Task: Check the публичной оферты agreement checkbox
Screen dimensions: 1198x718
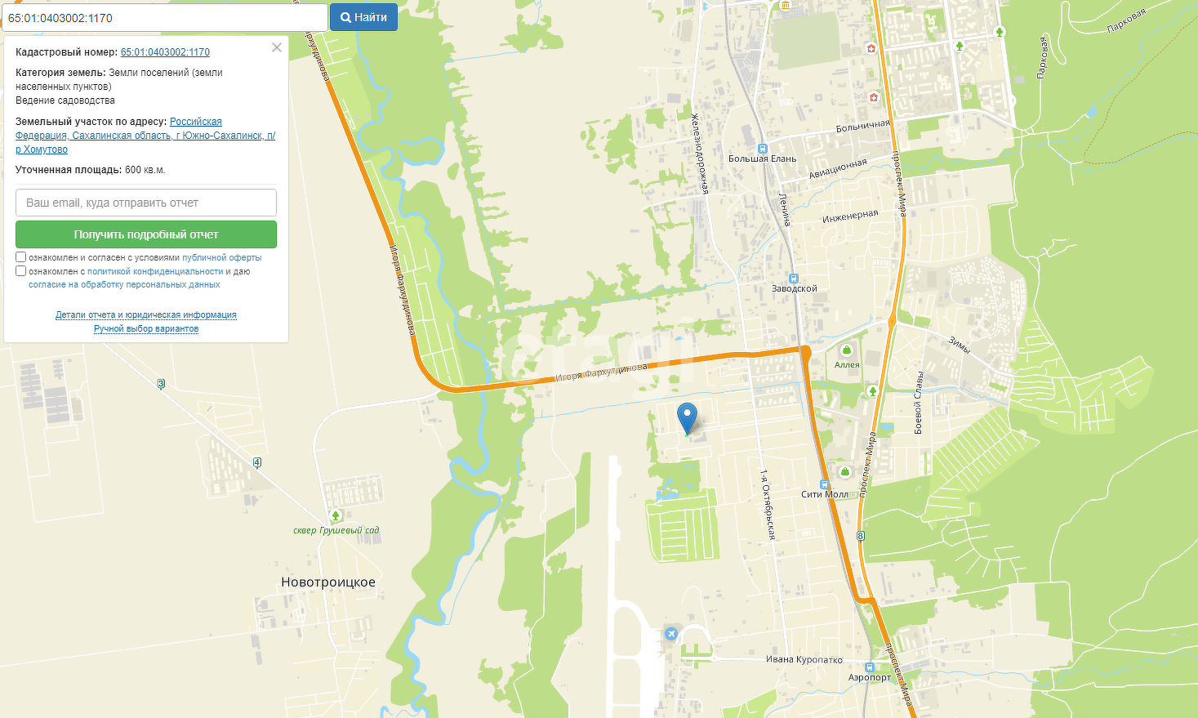Action: (x=21, y=257)
